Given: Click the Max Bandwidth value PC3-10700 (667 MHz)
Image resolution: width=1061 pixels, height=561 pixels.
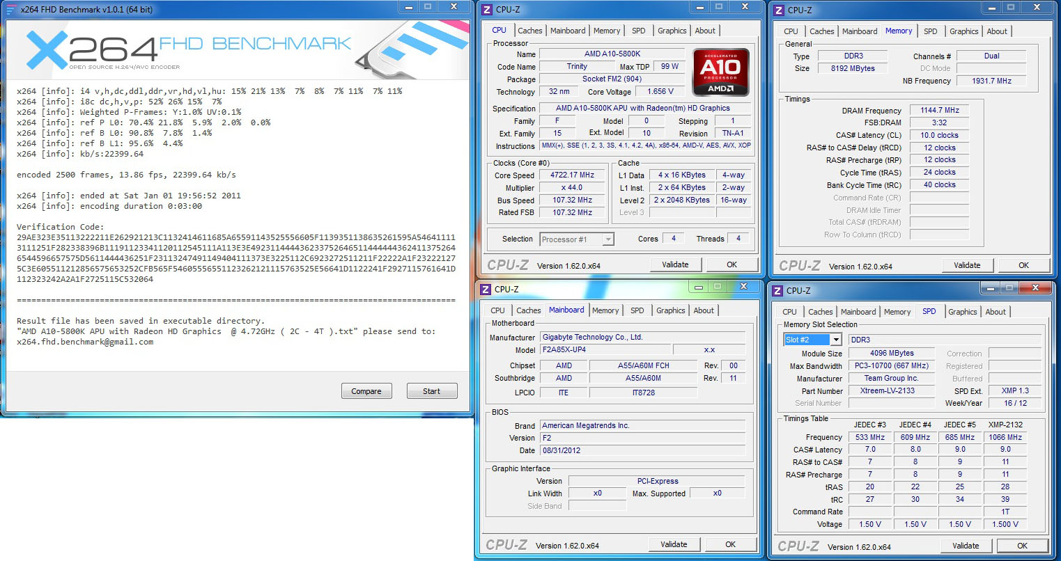Looking at the screenshot, I should click(891, 365).
